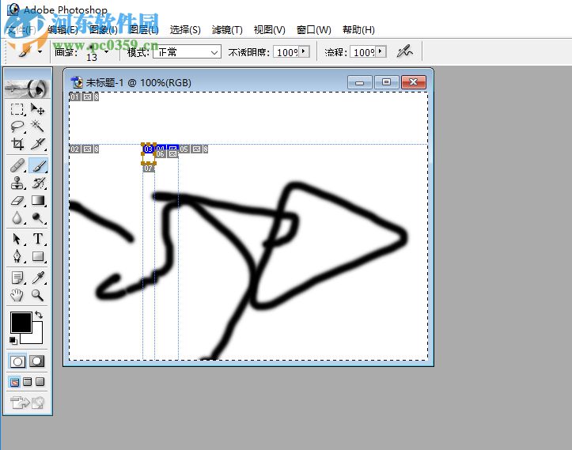Select the Move tool
This screenshot has width=572, height=450.
point(37,109)
